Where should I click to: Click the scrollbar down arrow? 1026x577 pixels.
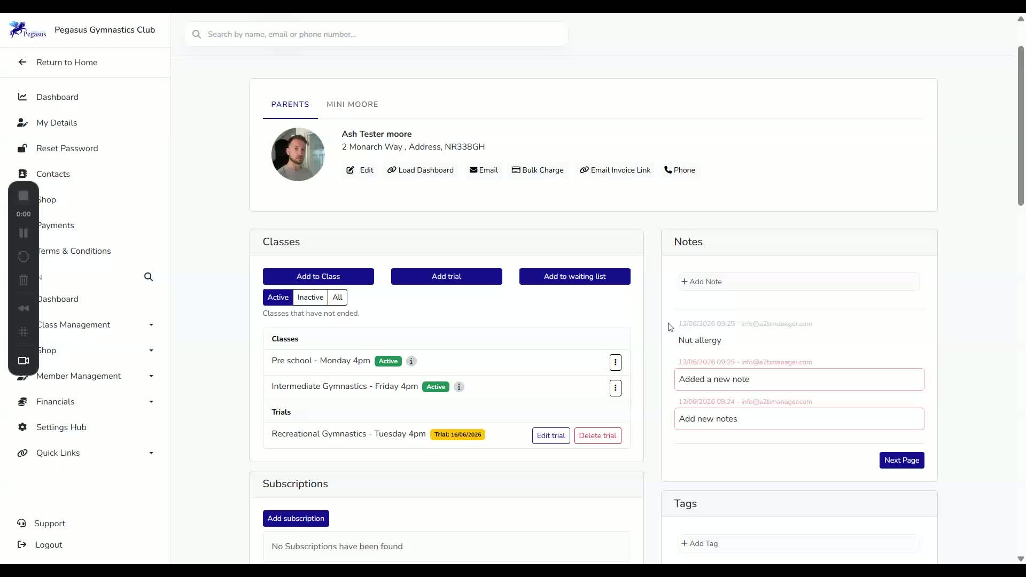1021,559
